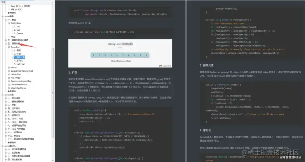This screenshot has width=305, height=162.
Task: Select the 三、源码分析 bookmark
Action: [14, 44]
